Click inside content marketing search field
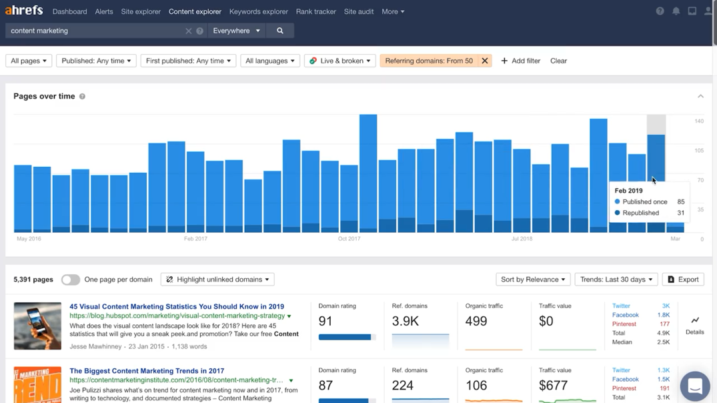This screenshot has width=717, height=403. click(96, 31)
